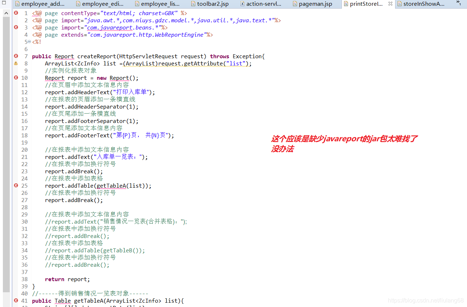Show the hidden editor tabs overflow list
Image resolution: width=467 pixels, height=307 pixels.
459,3
